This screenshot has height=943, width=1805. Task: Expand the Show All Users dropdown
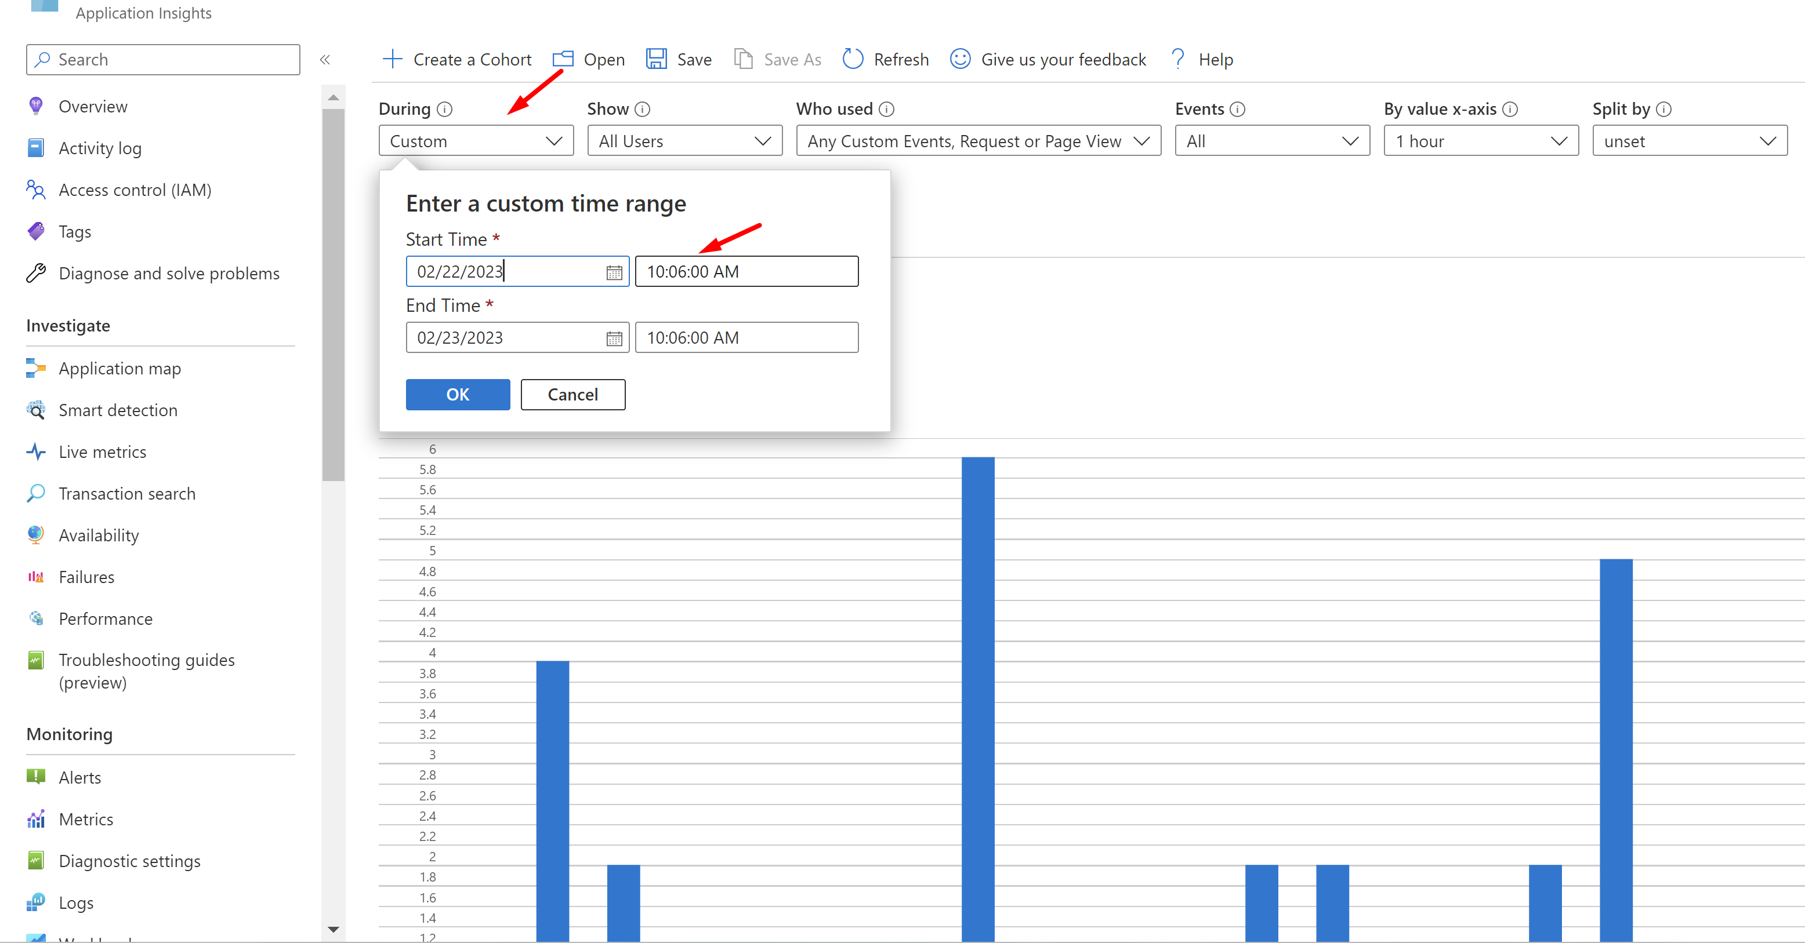click(x=684, y=141)
